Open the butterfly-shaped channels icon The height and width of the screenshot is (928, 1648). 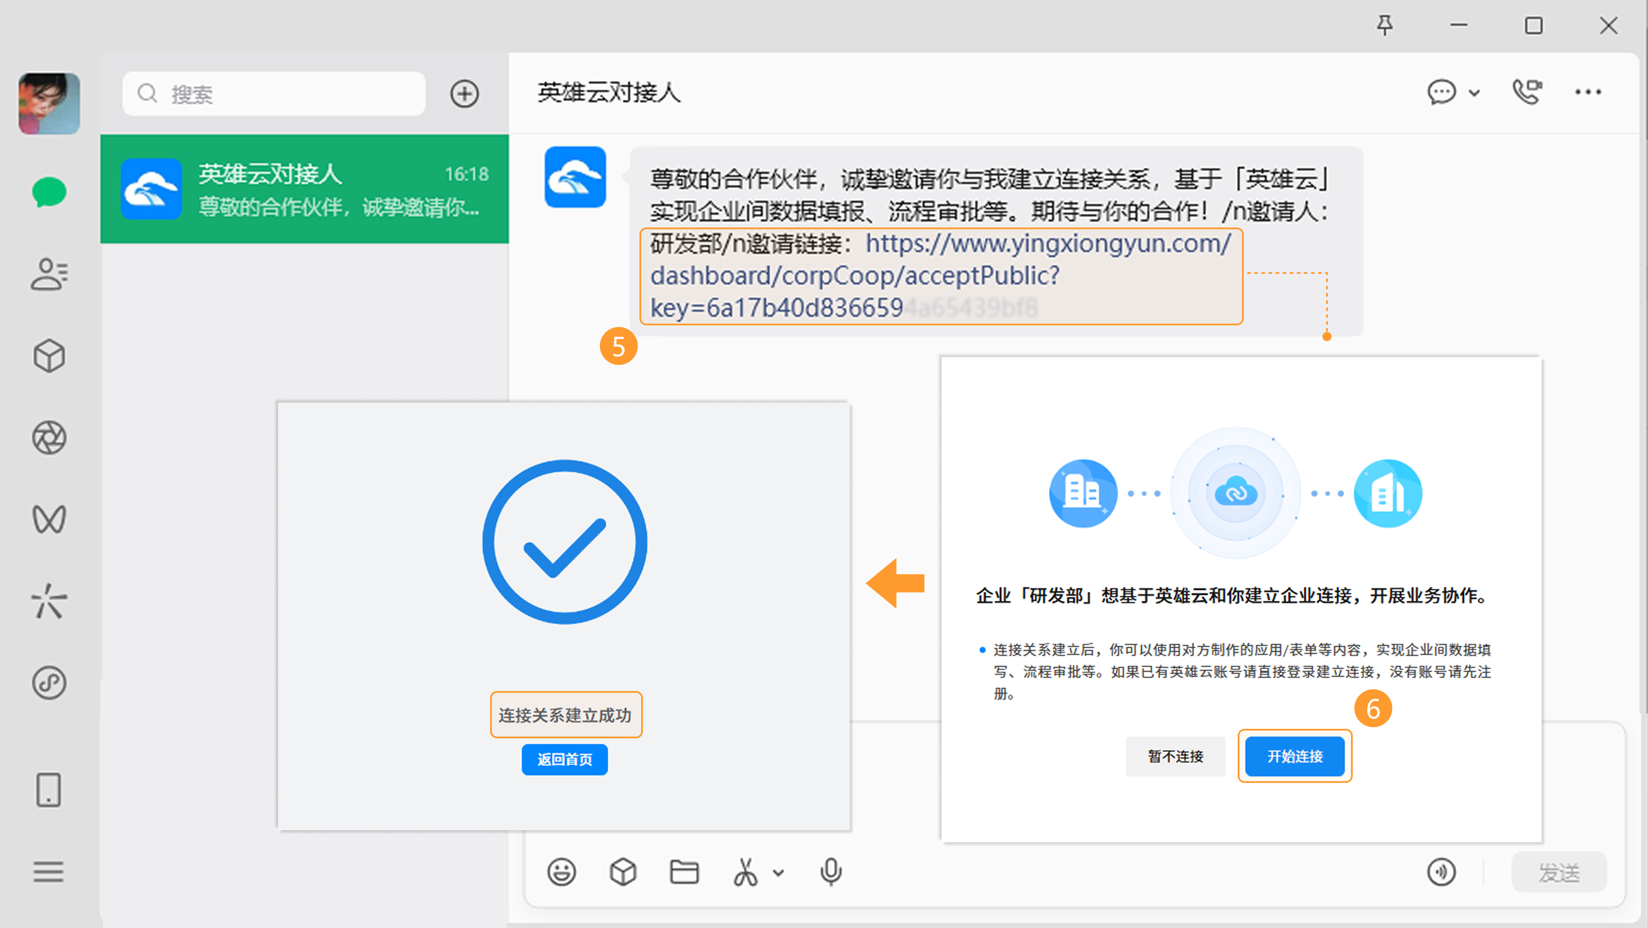[49, 519]
